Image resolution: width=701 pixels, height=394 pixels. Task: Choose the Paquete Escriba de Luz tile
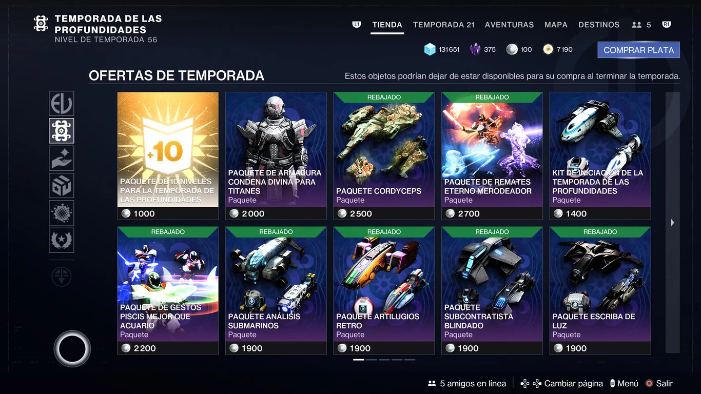click(600, 290)
